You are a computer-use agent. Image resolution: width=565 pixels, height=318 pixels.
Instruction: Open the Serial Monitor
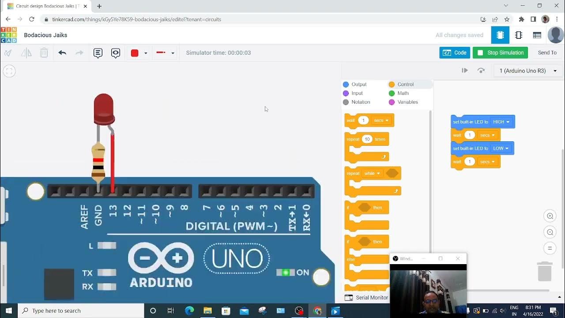pyautogui.click(x=366, y=298)
